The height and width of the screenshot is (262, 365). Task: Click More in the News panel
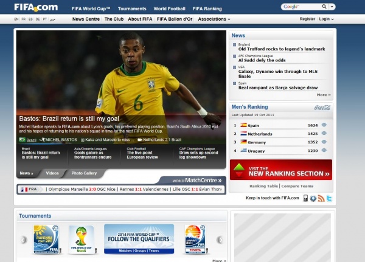[324, 95]
